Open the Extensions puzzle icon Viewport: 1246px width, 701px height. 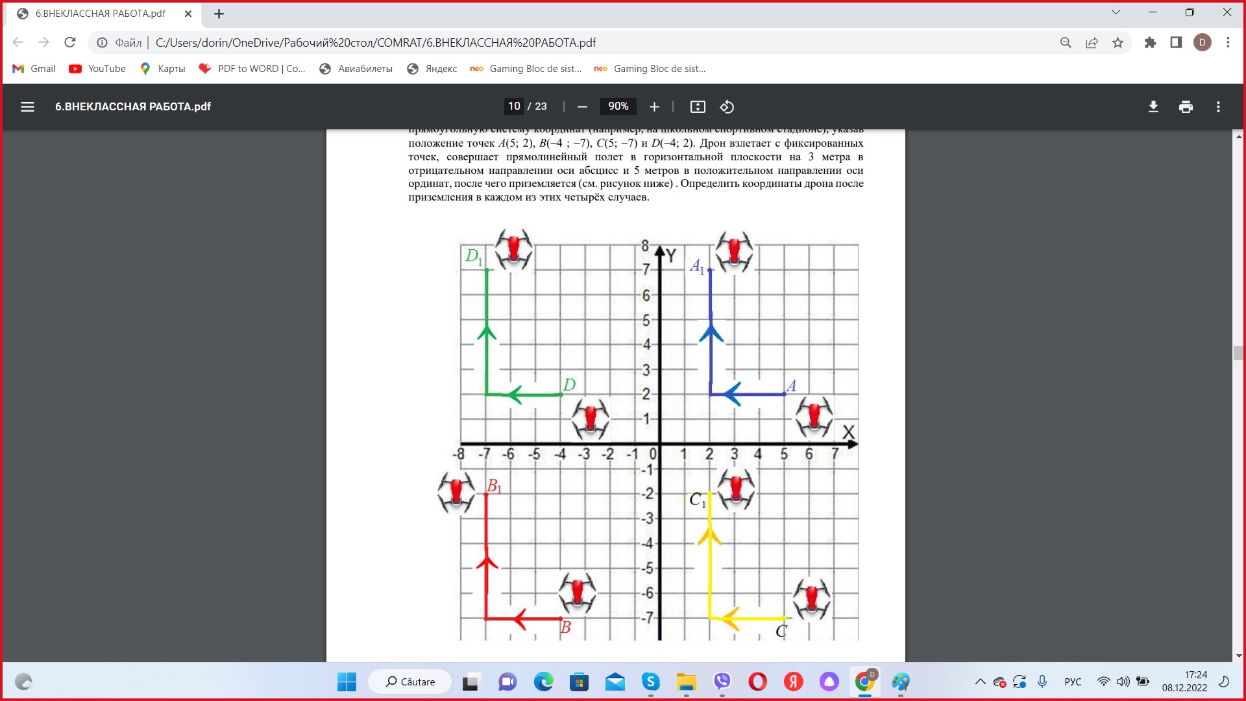(1150, 43)
